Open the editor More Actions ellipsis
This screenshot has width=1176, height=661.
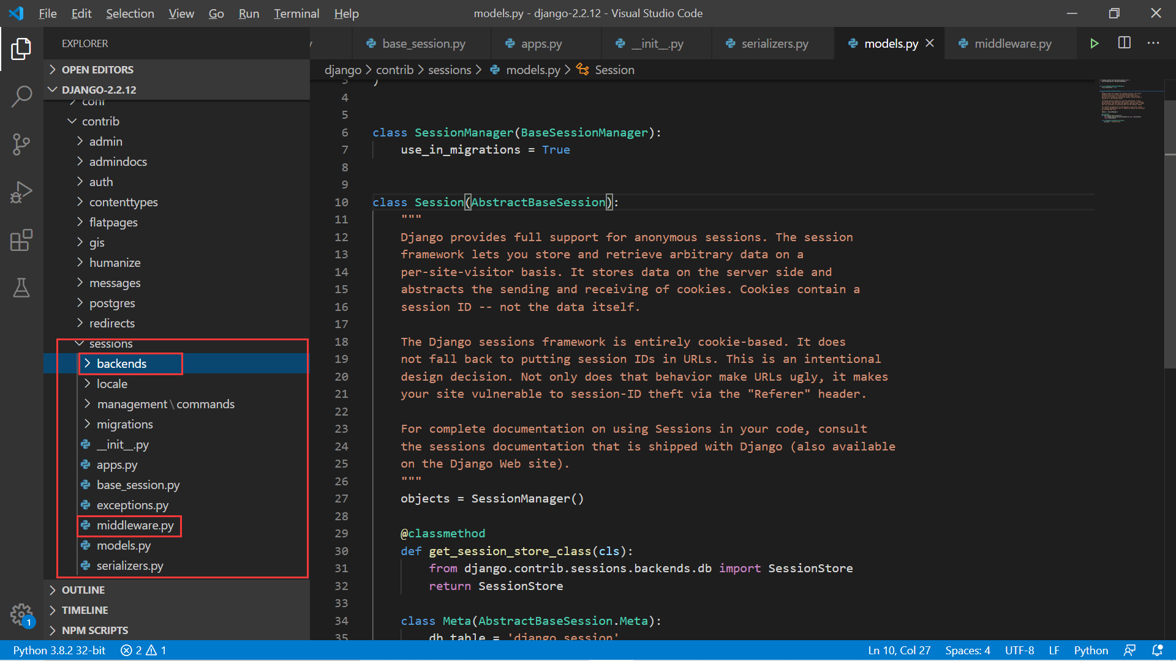tap(1153, 43)
